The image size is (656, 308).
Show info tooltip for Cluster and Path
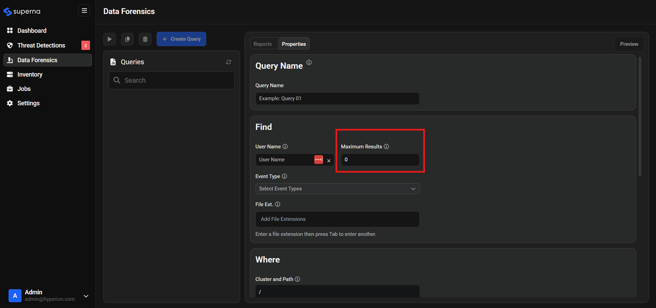[x=297, y=279]
